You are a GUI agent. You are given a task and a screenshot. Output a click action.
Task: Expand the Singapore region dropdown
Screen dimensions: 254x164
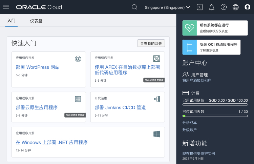[167, 7]
